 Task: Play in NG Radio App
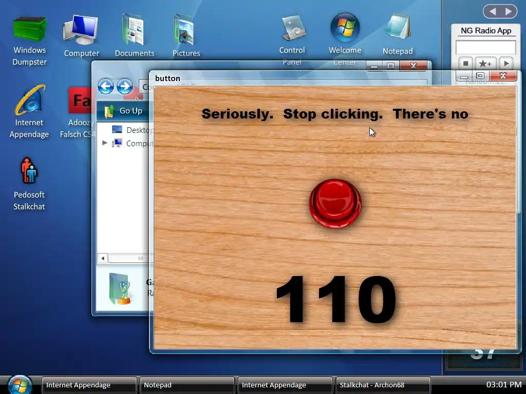pos(506,63)
